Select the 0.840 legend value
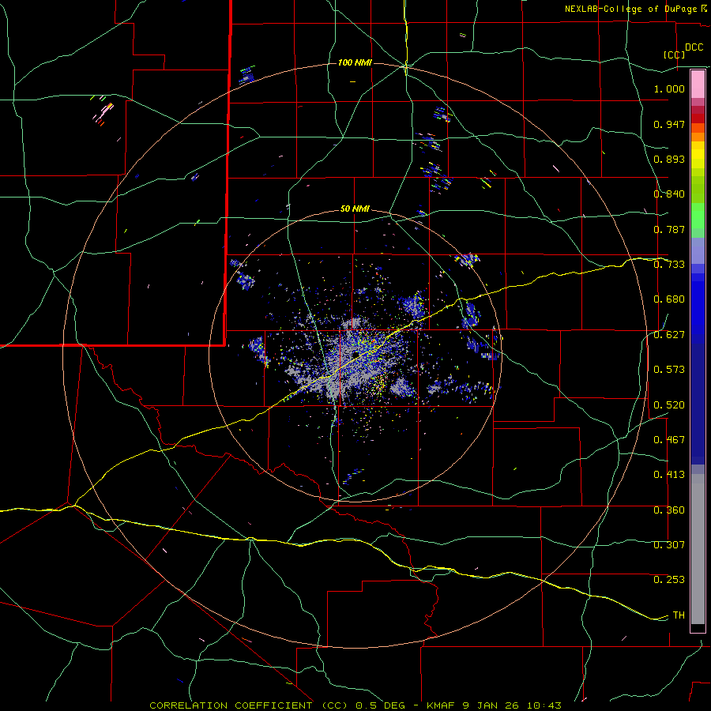Screen dimensions: 711x711 point(669,194)
